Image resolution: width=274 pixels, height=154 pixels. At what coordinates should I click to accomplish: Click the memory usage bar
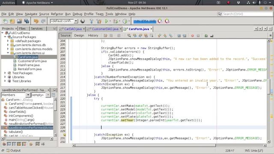(x=145, y=21)
